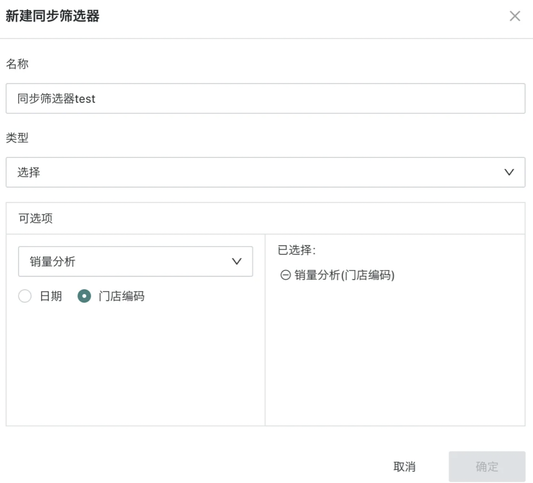This screenshot has height=483, width=533.
Task: Click the 新建同步筛选器 dialog title
Action: (x=52, y=16)
